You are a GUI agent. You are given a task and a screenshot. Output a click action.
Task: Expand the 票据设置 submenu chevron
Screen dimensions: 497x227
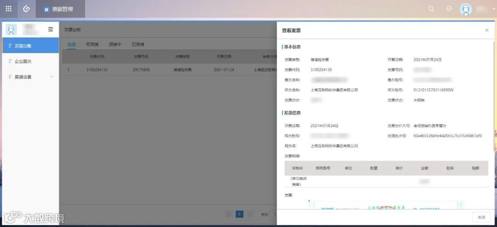pos(52,77)
